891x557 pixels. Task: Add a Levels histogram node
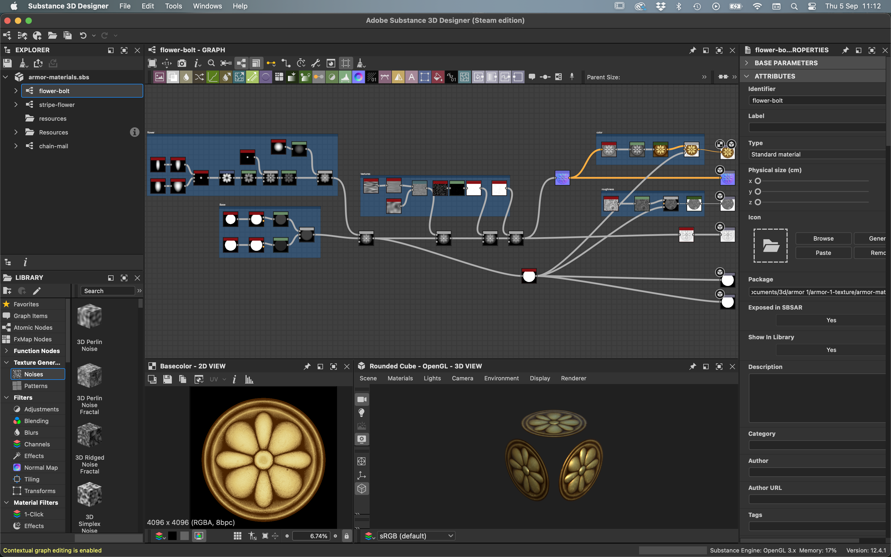point(345,77)
